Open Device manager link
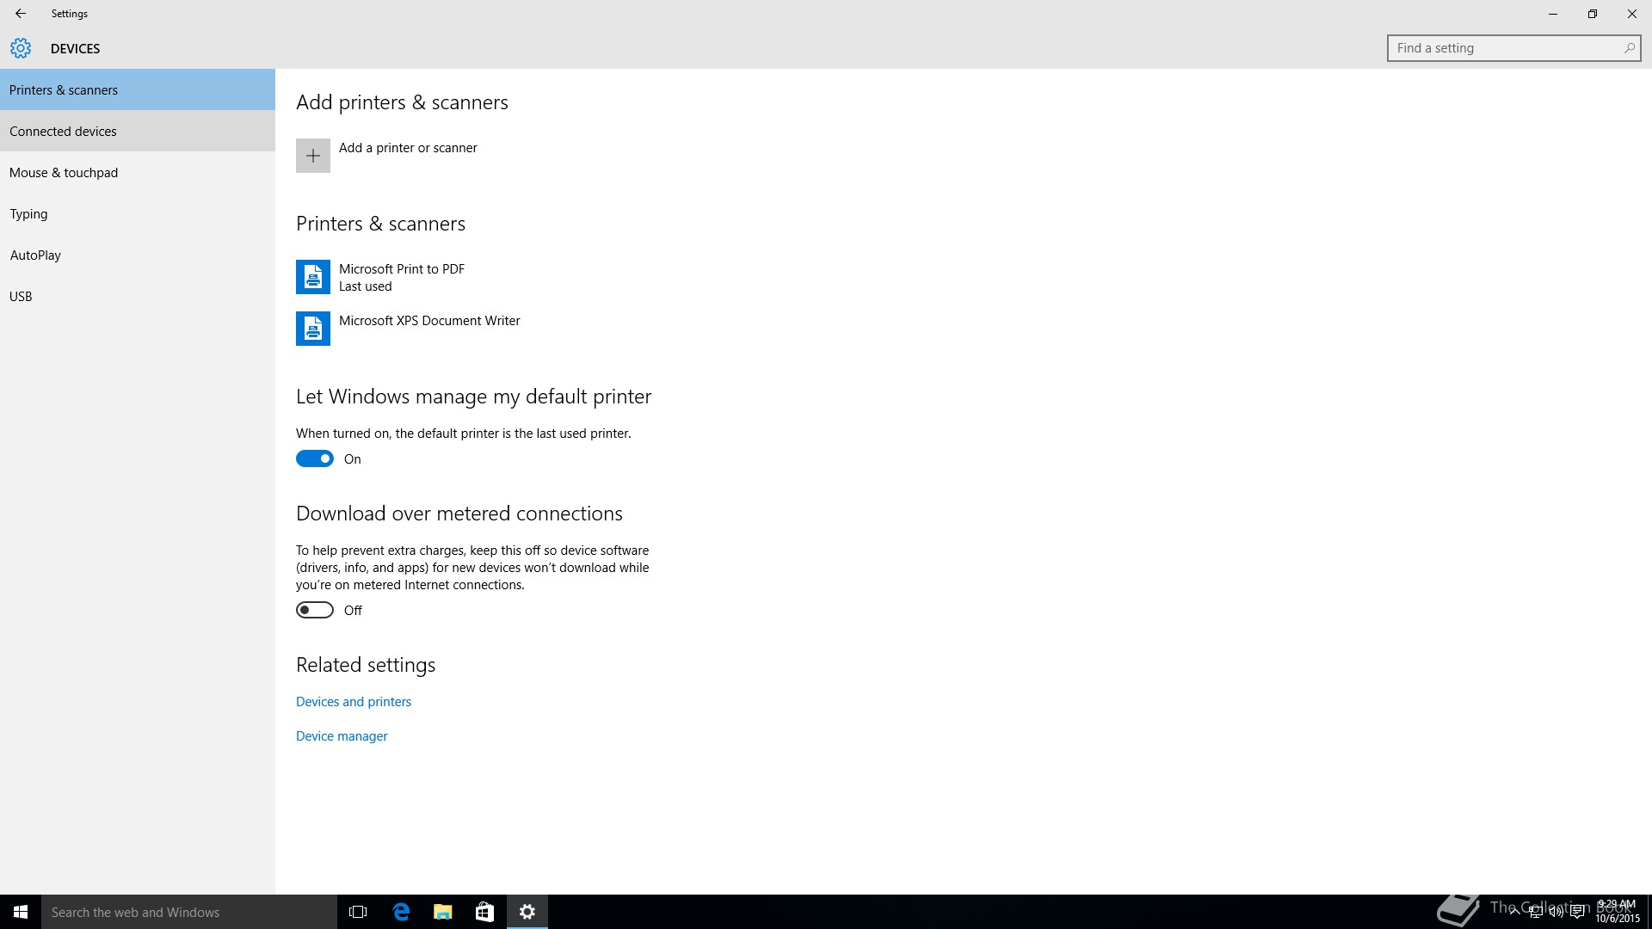1652x929 pixels. click(342, 736)
